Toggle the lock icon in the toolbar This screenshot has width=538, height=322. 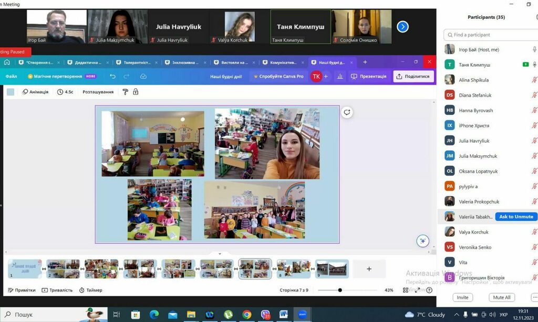tap(136, 92)
